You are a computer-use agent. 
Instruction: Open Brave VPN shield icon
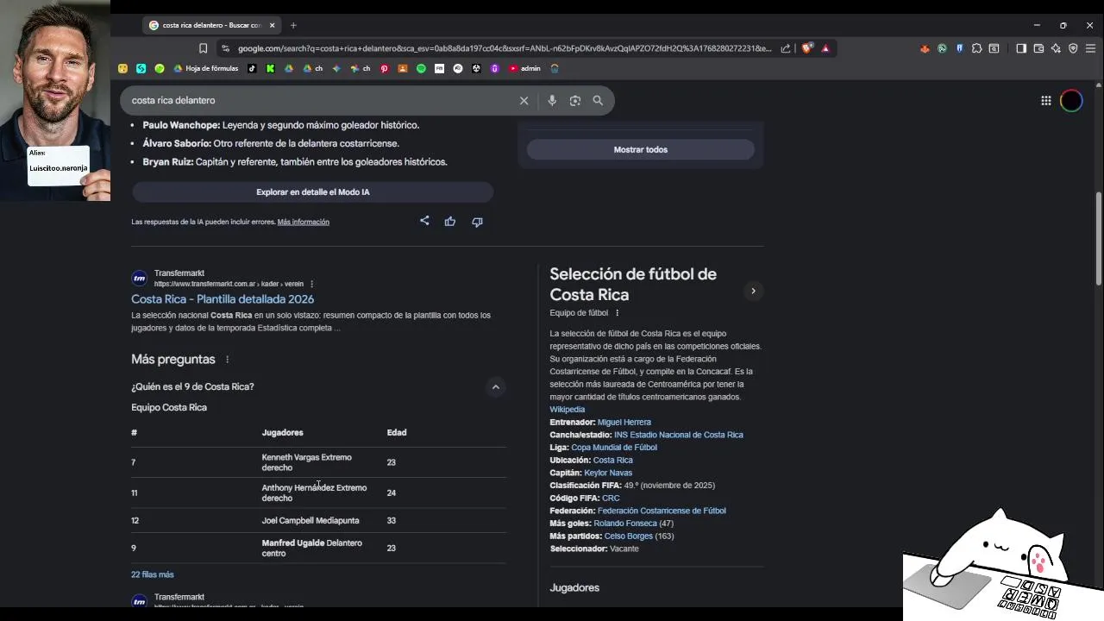[x=1073, y=48]
